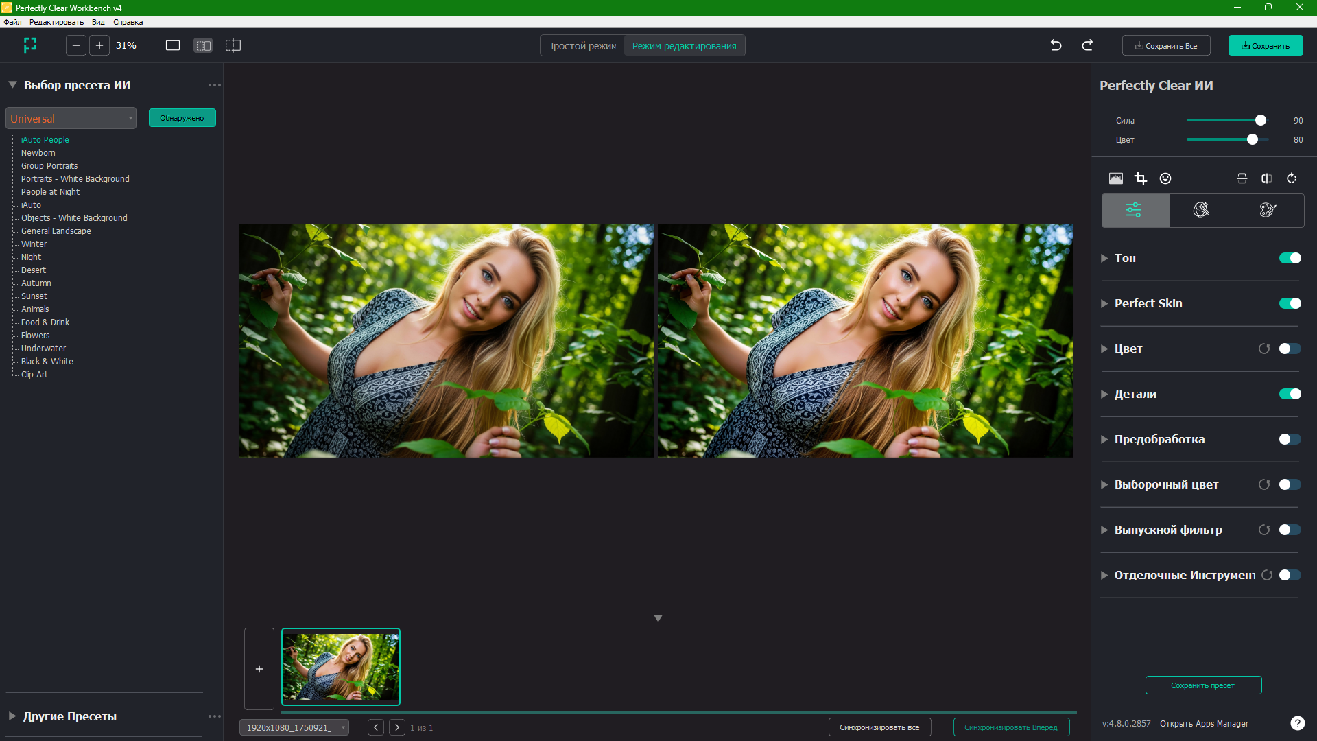Adjust the Сила strength slider handle

1261,120
